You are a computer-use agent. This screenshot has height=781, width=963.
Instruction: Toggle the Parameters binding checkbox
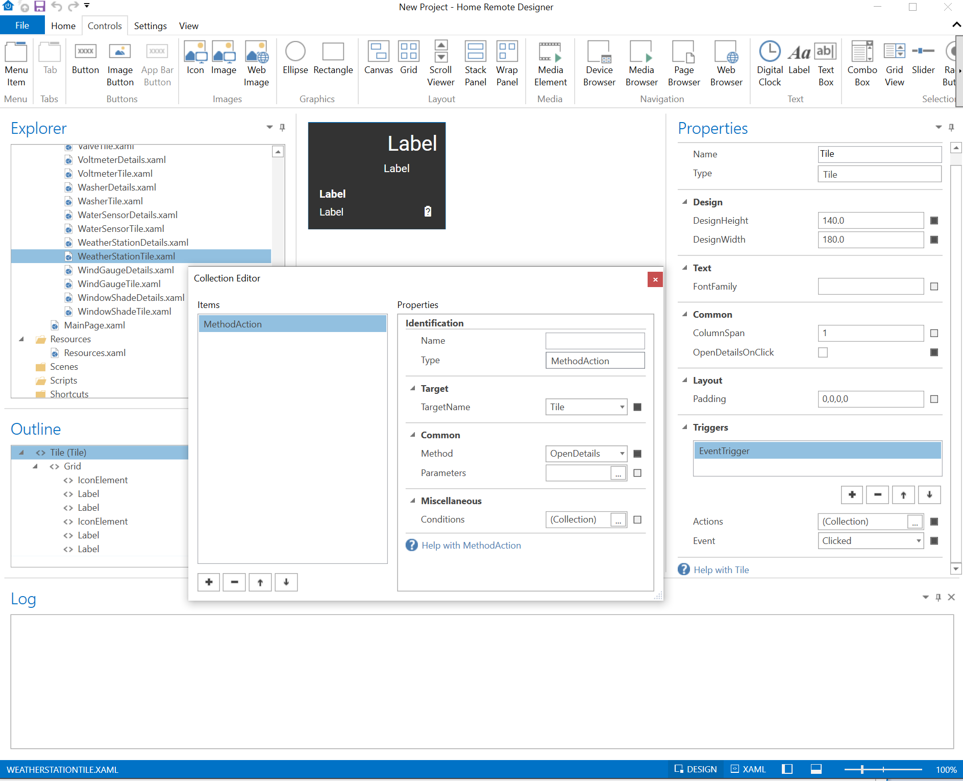point(637,473)
